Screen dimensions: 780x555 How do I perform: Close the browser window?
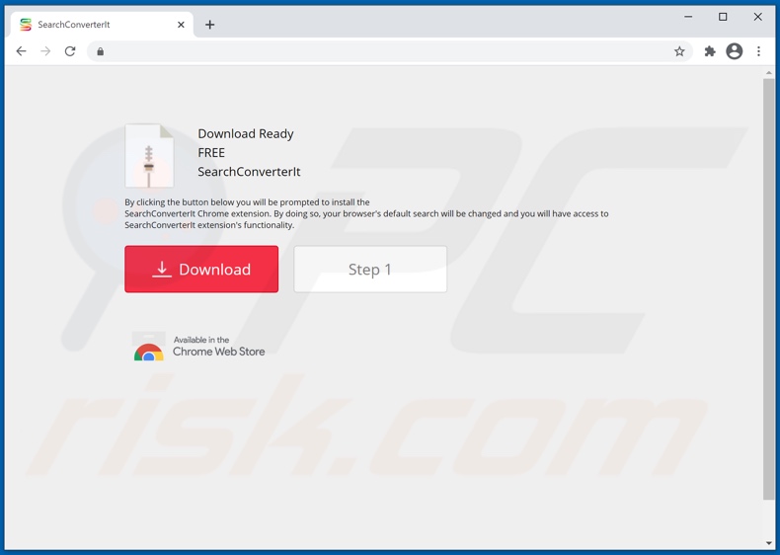(757, 17)
